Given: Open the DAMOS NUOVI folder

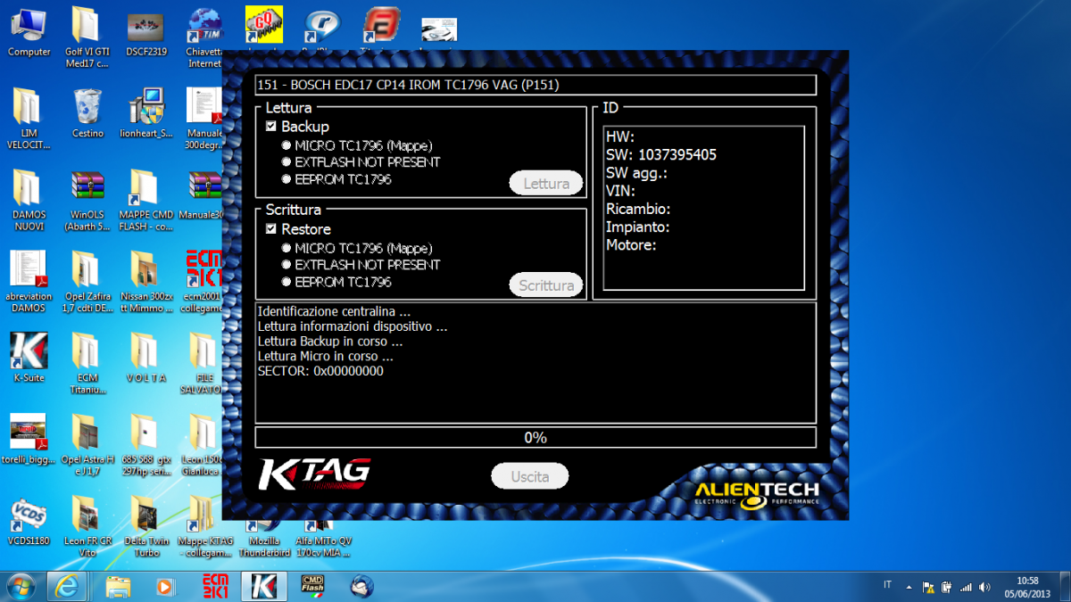Looking at the screenshot, I should [29, 201].
